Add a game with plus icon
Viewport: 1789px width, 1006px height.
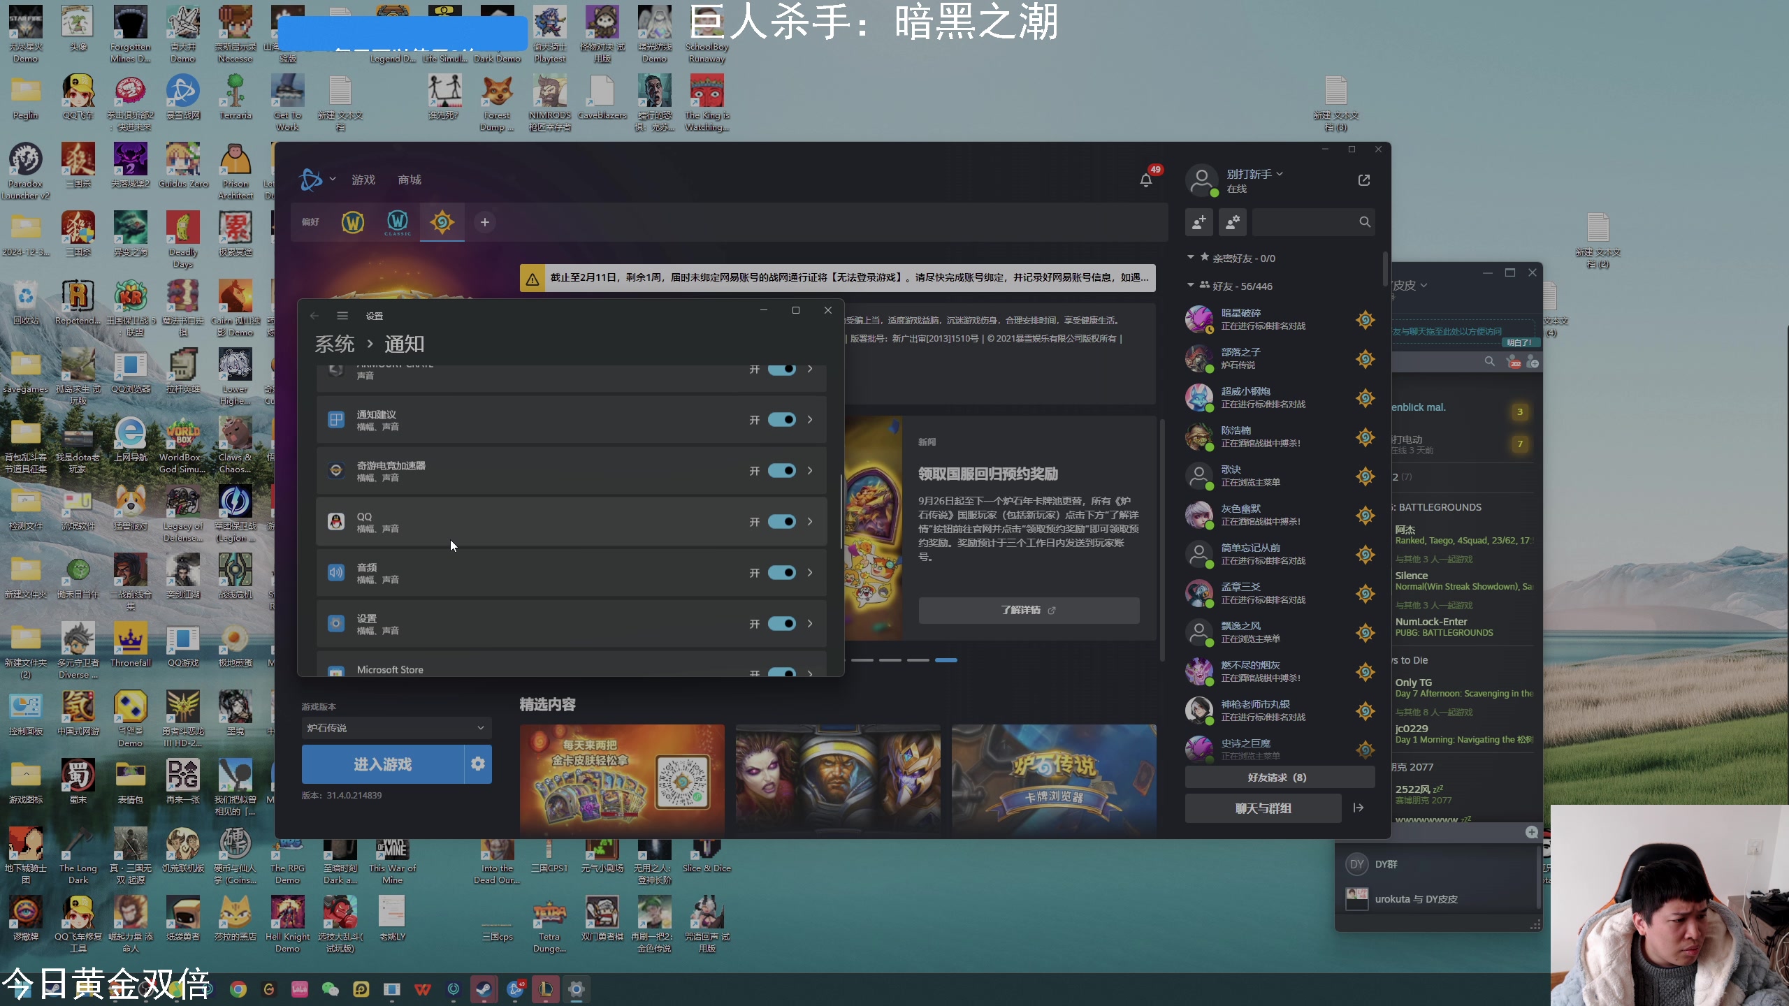click(485, 222)
